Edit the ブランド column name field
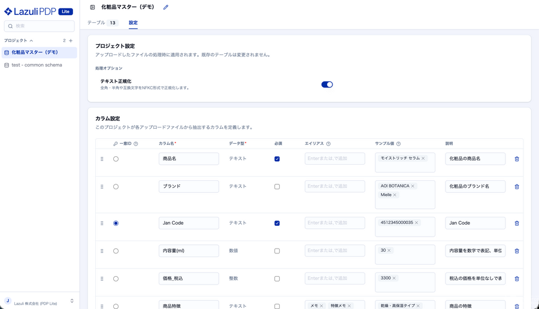 (x=189, y=186)
